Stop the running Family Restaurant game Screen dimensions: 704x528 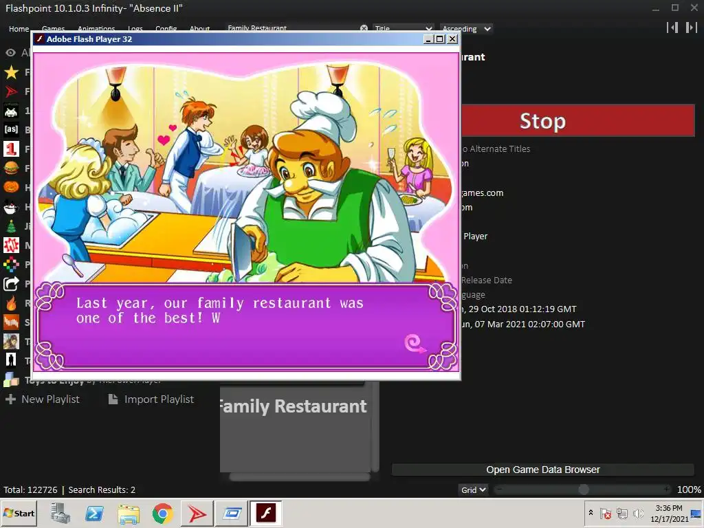pos(578,121)
